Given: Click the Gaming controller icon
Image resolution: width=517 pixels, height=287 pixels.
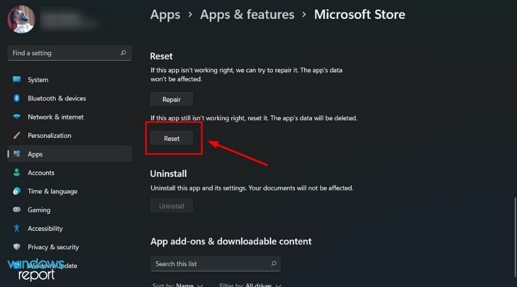Looking at the screenshot, I should click(x=17, y=210).
